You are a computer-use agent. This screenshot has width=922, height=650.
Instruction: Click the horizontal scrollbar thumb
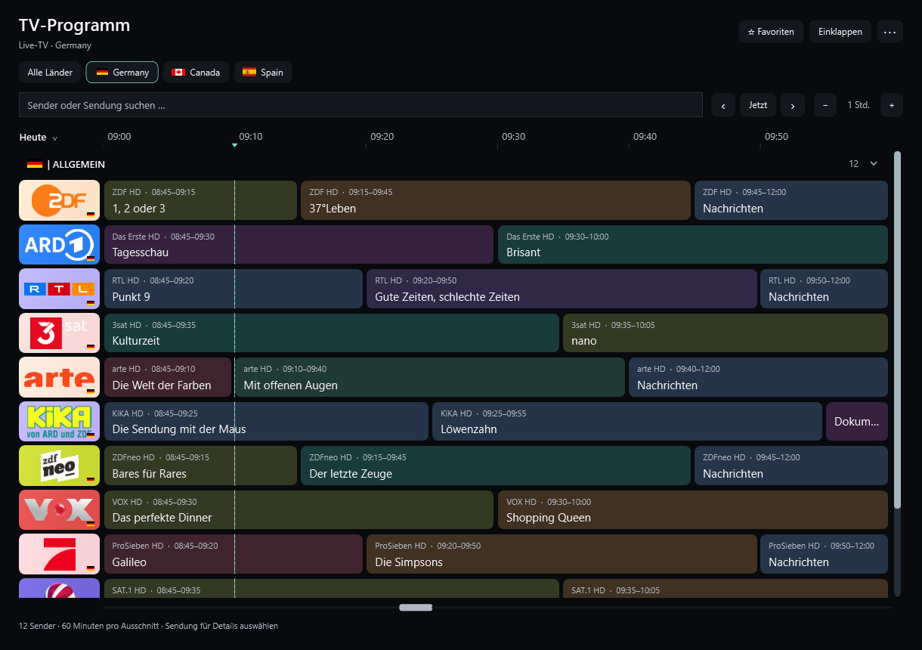pos(416,608)
